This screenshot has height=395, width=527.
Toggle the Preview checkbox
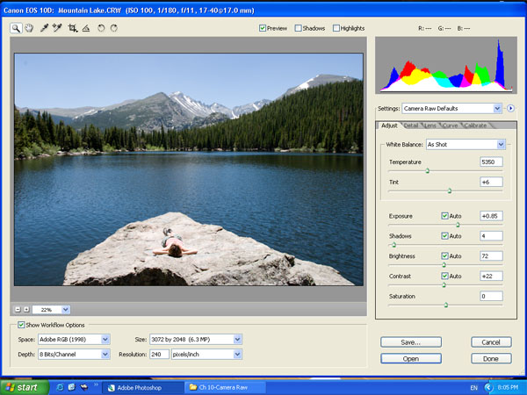click(x=263, y=28)
